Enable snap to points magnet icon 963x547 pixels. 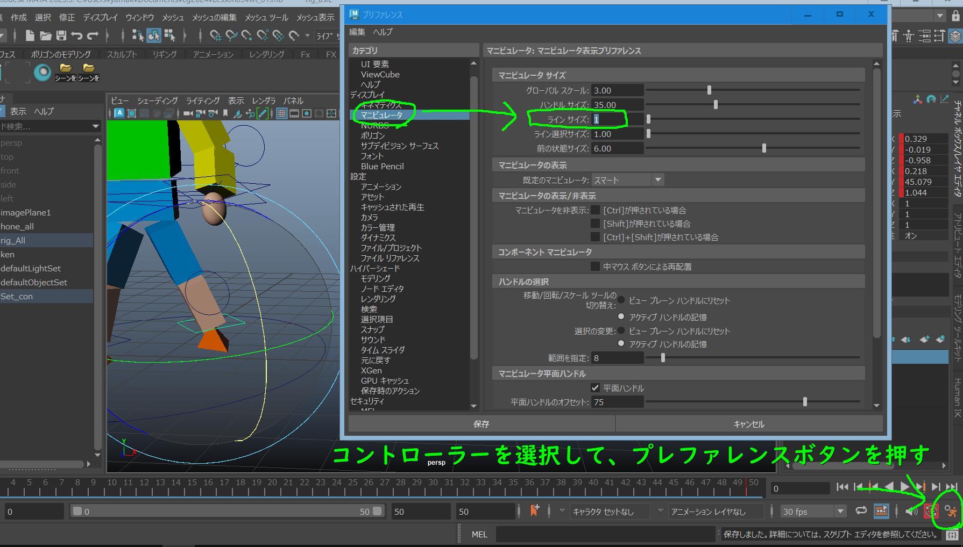pos(247,36)
